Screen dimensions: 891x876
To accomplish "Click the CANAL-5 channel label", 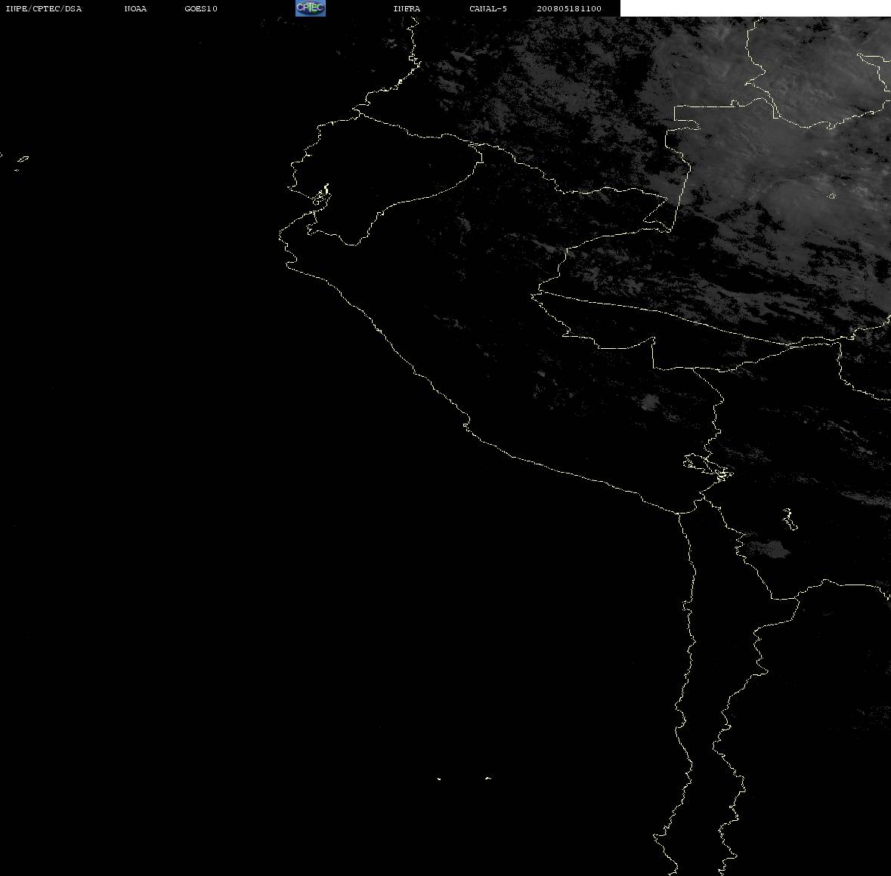I will [488, 8].
